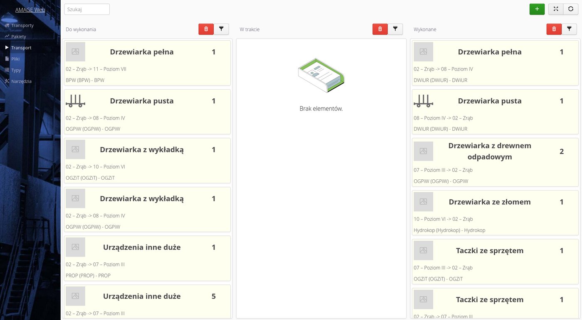582x320 pixels.
Task: Click the route '10 – Poziom VI -> 02 – Zrąb'
Action: coord(443,219)
